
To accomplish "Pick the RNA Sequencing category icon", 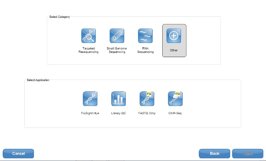I will [x=145, y=36].
